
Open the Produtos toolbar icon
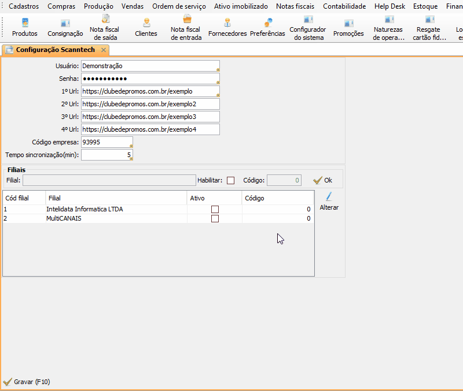(x=24, y=27)
